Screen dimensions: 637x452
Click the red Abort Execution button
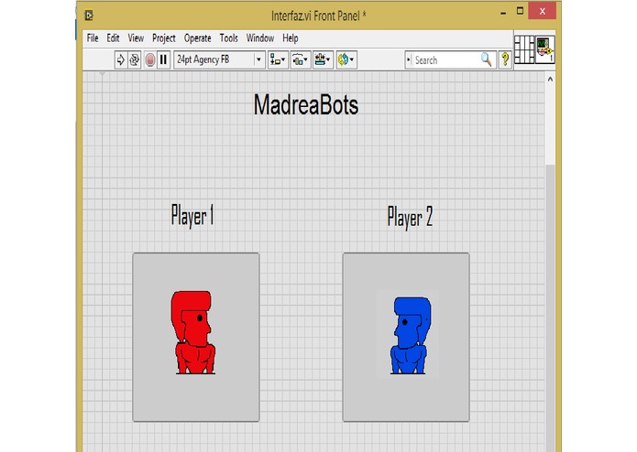(x=150, y=60)
